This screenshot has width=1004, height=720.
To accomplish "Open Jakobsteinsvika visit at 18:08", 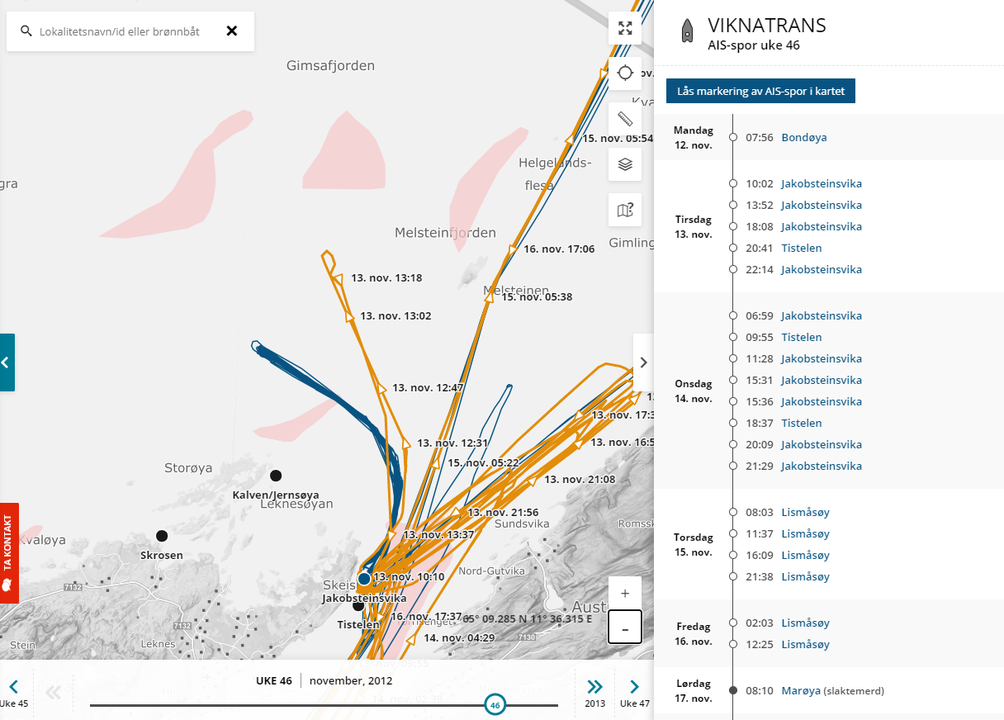I will pyautogui.click(x=822, y=226).
